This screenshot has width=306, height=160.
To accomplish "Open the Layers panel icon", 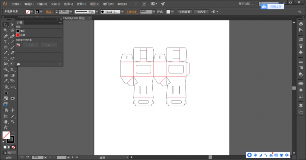I will pos(301,106).
